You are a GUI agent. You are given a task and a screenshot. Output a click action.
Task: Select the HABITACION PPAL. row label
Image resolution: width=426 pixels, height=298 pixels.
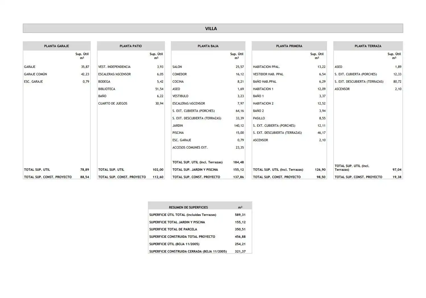[x=266, y=67]
